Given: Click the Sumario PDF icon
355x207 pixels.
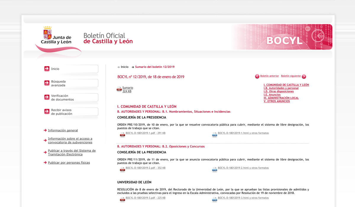Looking at the screenshot, I should [119, 89].
